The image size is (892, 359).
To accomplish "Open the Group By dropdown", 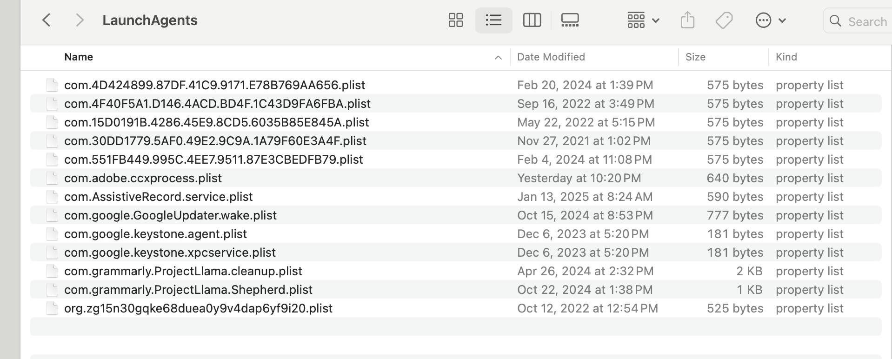I will (643, 20).
